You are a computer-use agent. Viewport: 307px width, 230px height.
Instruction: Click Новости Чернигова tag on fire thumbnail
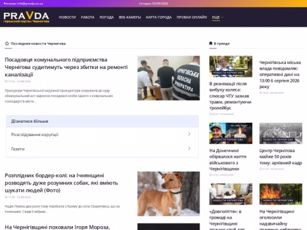tap(278, 201)
